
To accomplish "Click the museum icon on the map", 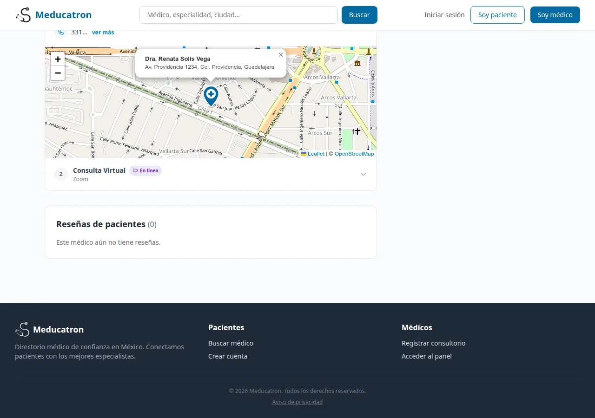I will click(x=357, y=63).
